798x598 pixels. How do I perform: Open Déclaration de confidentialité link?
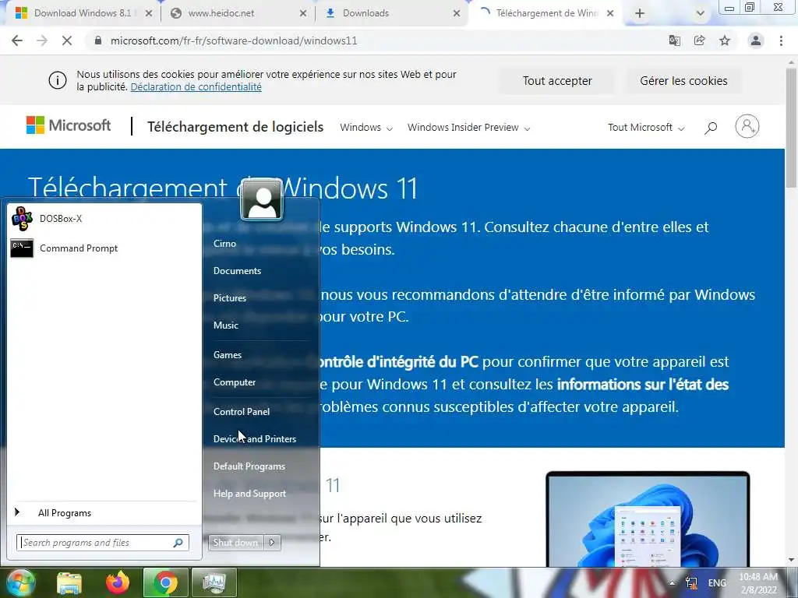(x=196, y=87)
